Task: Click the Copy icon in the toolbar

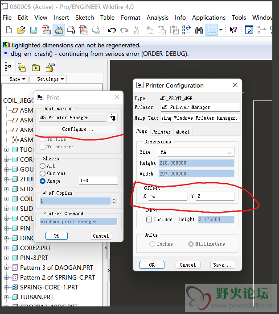Action: (149, 30)
